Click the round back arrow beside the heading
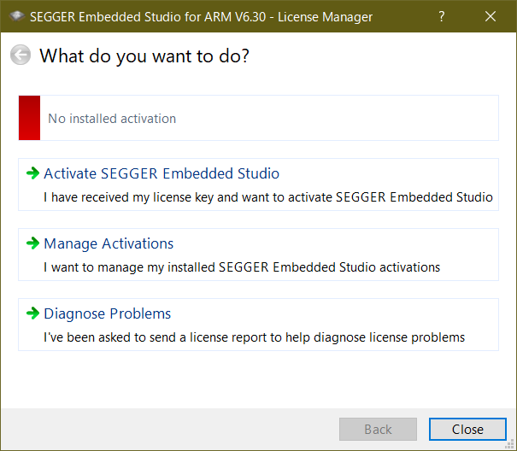 tap(20, 56)
